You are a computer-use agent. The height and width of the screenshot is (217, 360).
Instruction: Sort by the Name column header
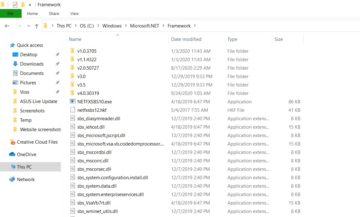point(75,39)
